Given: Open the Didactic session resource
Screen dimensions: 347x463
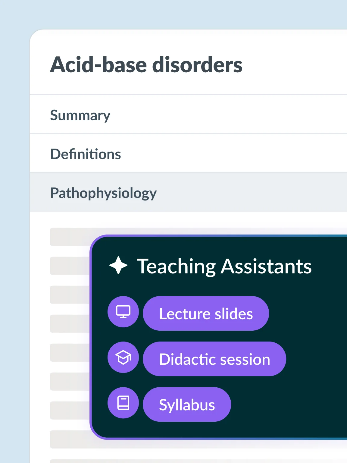Looking at the screenshot, I should (x=214, y=359).
